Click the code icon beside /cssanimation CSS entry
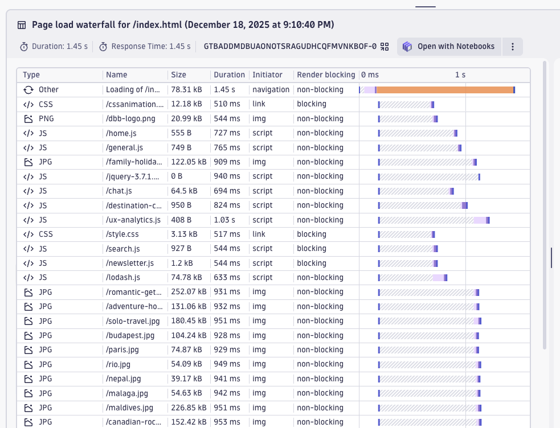This screenshot has height=428, width=560. coord(30,104)
